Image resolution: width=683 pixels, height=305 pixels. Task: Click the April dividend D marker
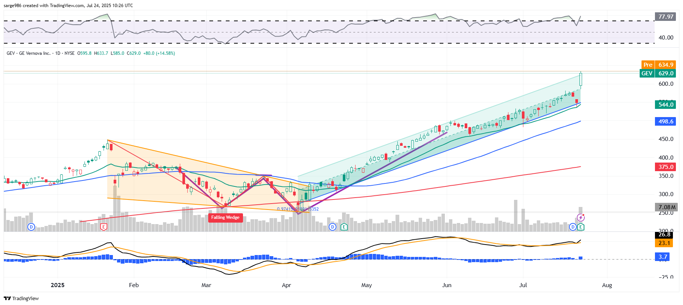click(332, 227)
